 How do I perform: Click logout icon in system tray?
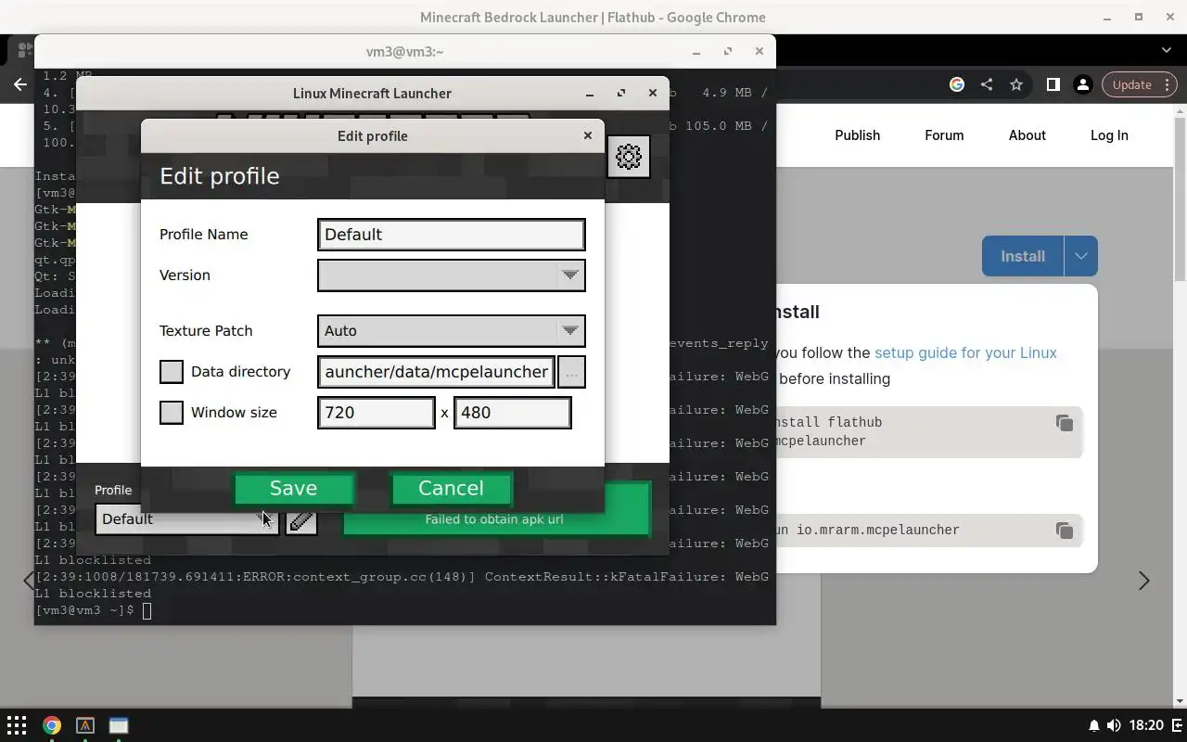1177,725
